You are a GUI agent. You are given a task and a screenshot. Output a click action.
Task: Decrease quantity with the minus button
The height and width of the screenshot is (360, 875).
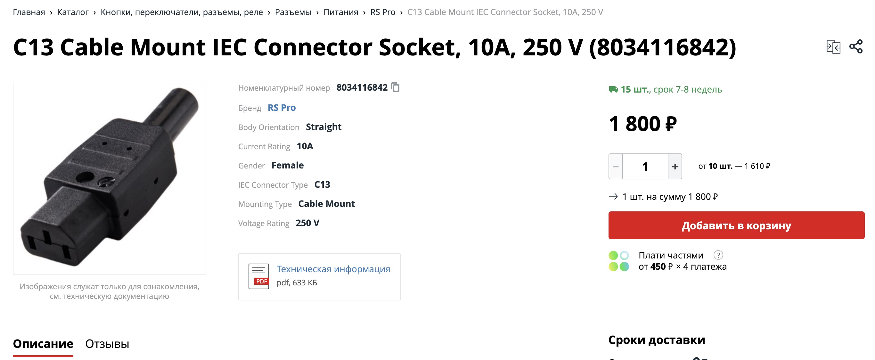pos(616,167)
